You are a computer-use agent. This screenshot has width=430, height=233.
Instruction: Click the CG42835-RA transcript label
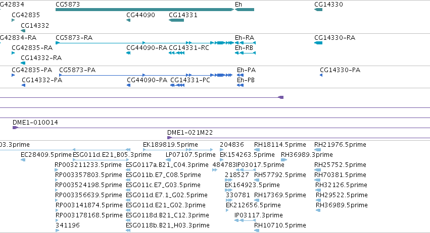pyautogui.click(x=32, y=48)
